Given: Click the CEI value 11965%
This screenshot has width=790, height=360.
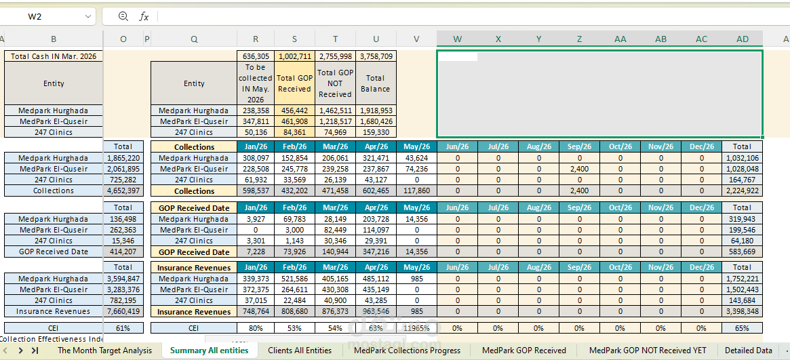Looking at the screenshot, I should tap(416, 327).
